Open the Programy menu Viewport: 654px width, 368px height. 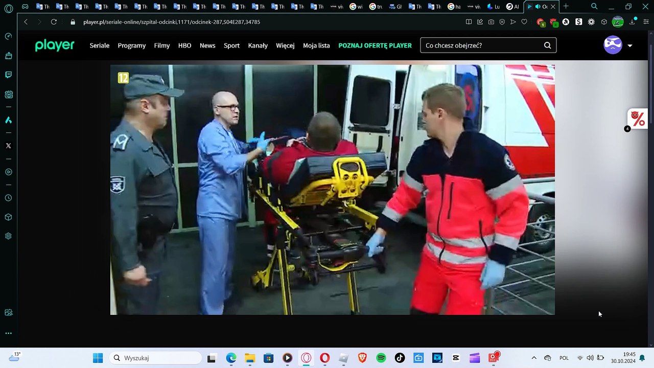(x=132, y=45)
